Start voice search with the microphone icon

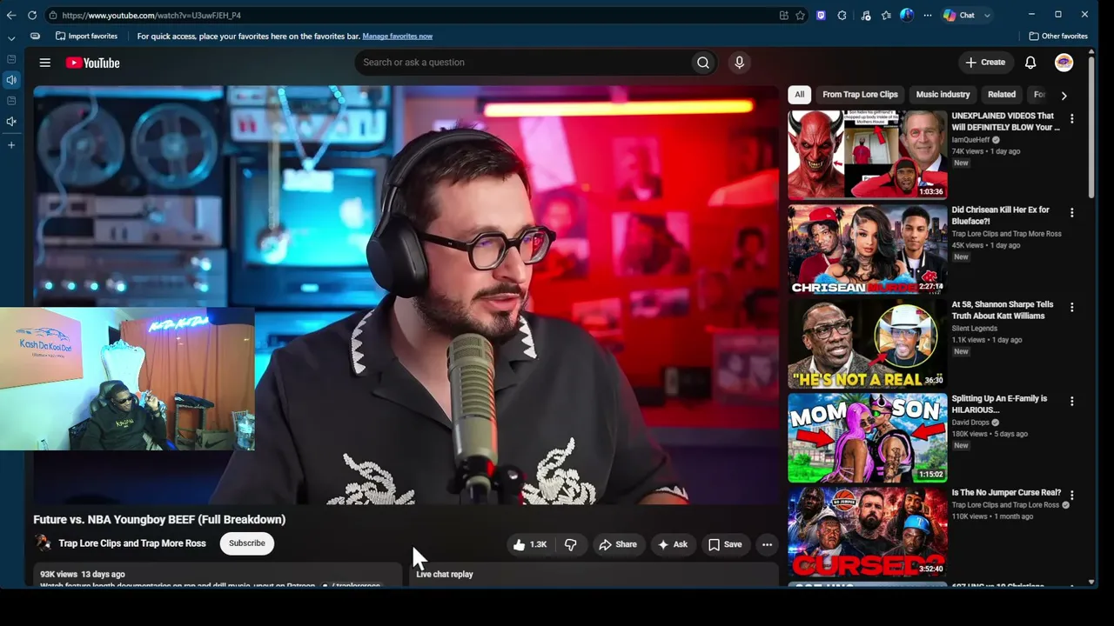(x=739, y=63)
